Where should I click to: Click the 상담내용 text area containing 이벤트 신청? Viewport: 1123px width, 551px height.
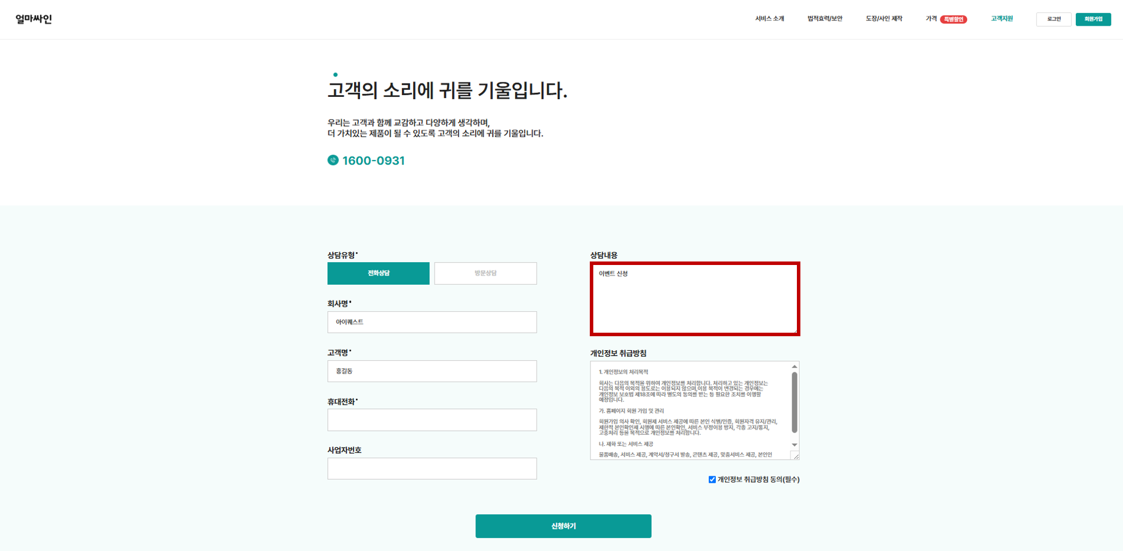click(x=695, y=298)
